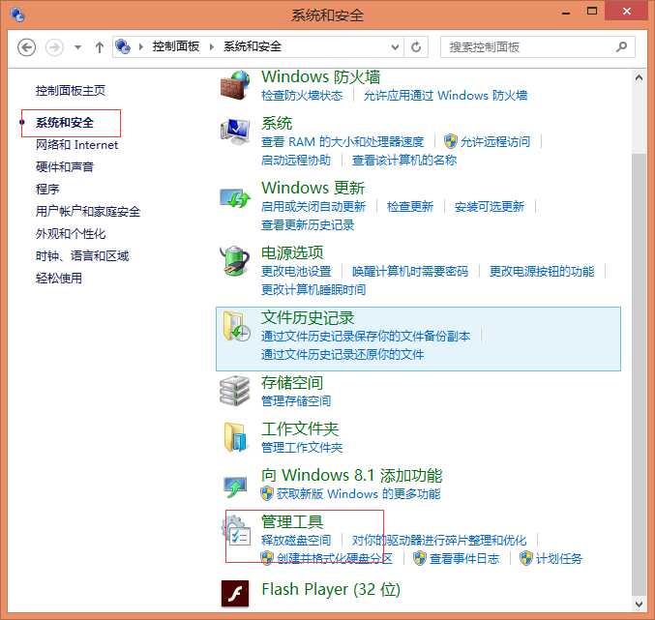Click 安装可选更新 link
The width and height of the screenshot is (655, 620).
tap(490, 207)
